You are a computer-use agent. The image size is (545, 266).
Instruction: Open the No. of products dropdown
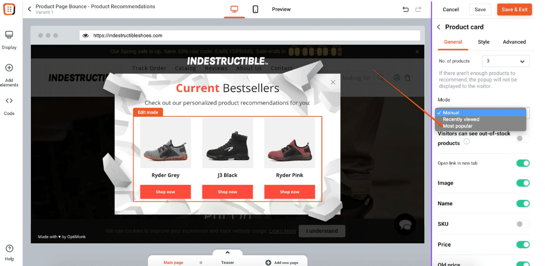(x=506, y=61)
